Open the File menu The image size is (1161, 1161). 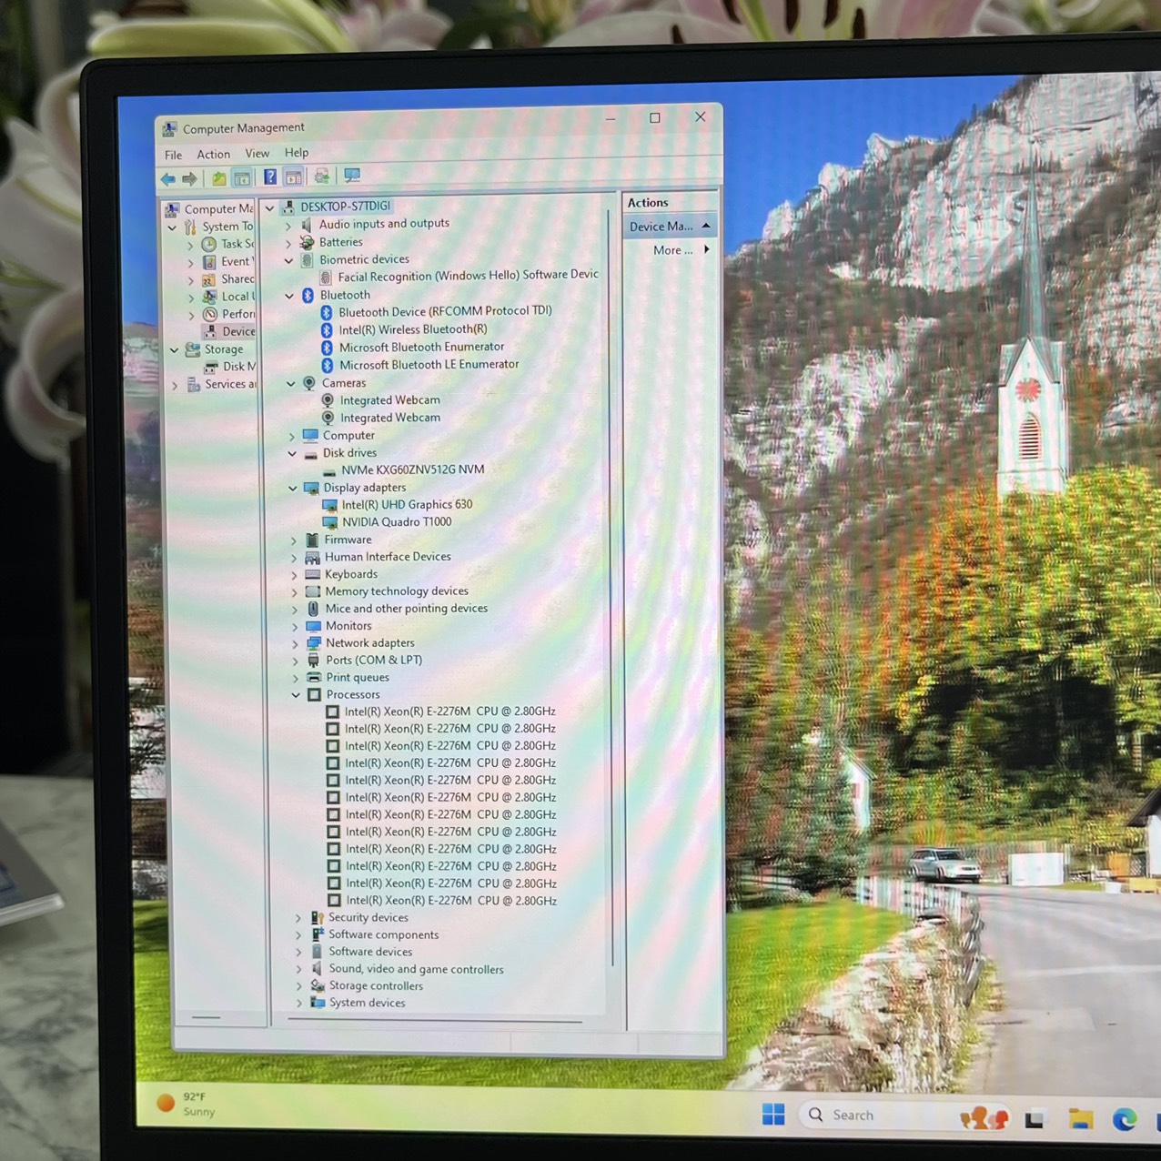click(x=173, y=155)
